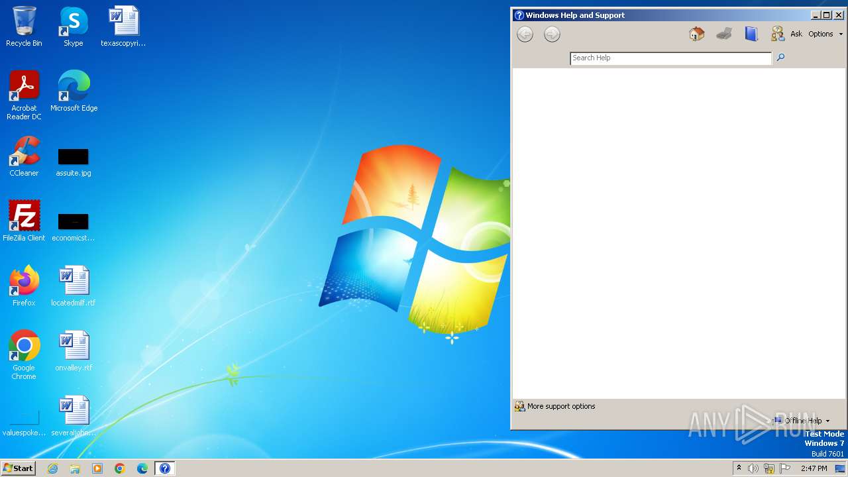Select the valuespoke... desktop file
The width and height of the screenshot is (848, 477).
pos(24,424)
